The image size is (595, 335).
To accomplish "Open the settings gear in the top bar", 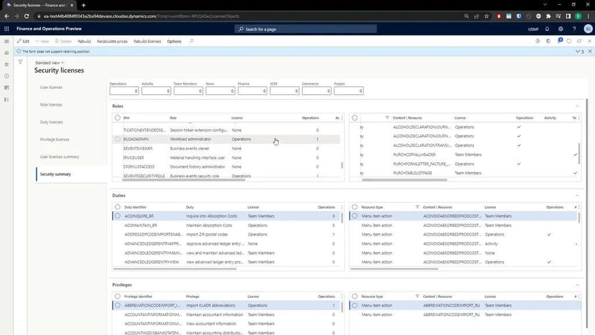I will tap(560, 28).
